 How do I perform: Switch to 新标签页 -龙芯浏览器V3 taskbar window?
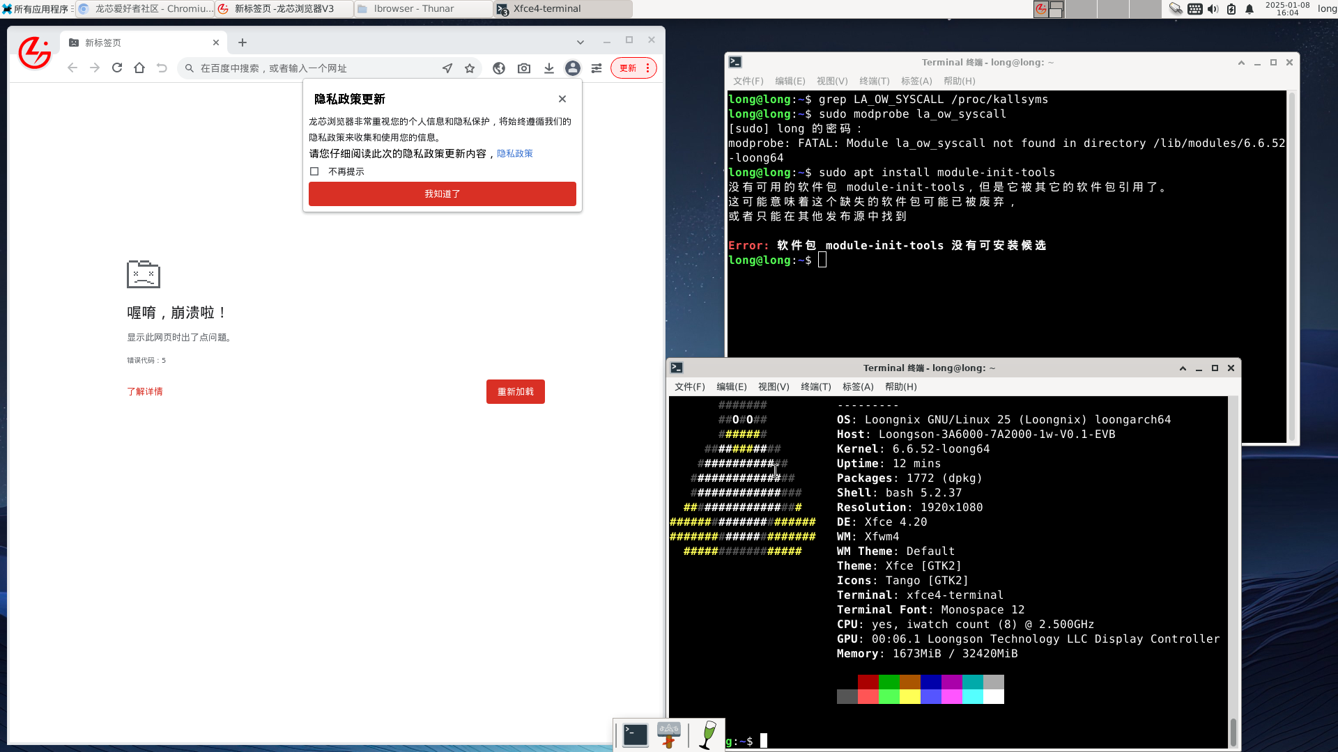click(x=284, y=9)
